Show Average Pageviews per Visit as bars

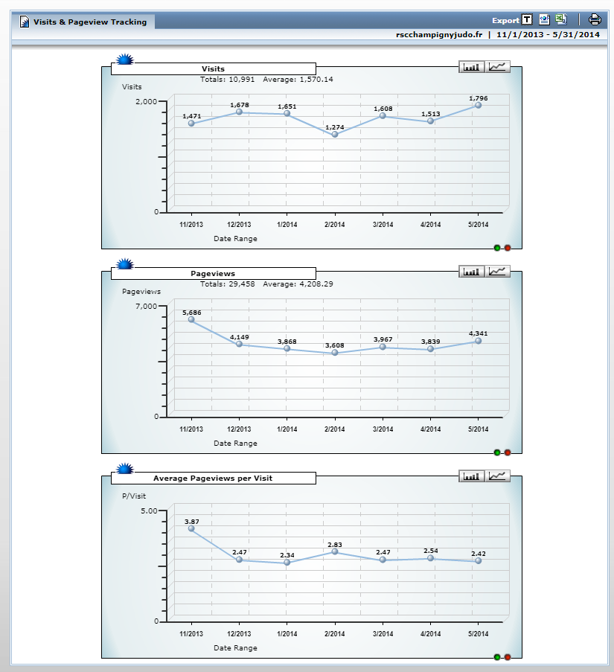click(471, 476)
